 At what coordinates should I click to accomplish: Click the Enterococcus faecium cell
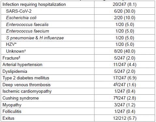(x=27, y=31)
